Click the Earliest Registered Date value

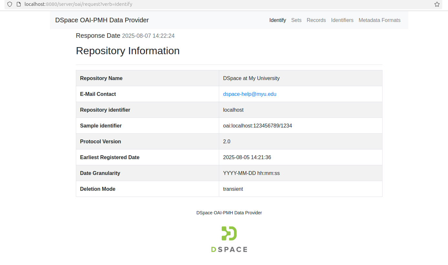pos(247,157)
